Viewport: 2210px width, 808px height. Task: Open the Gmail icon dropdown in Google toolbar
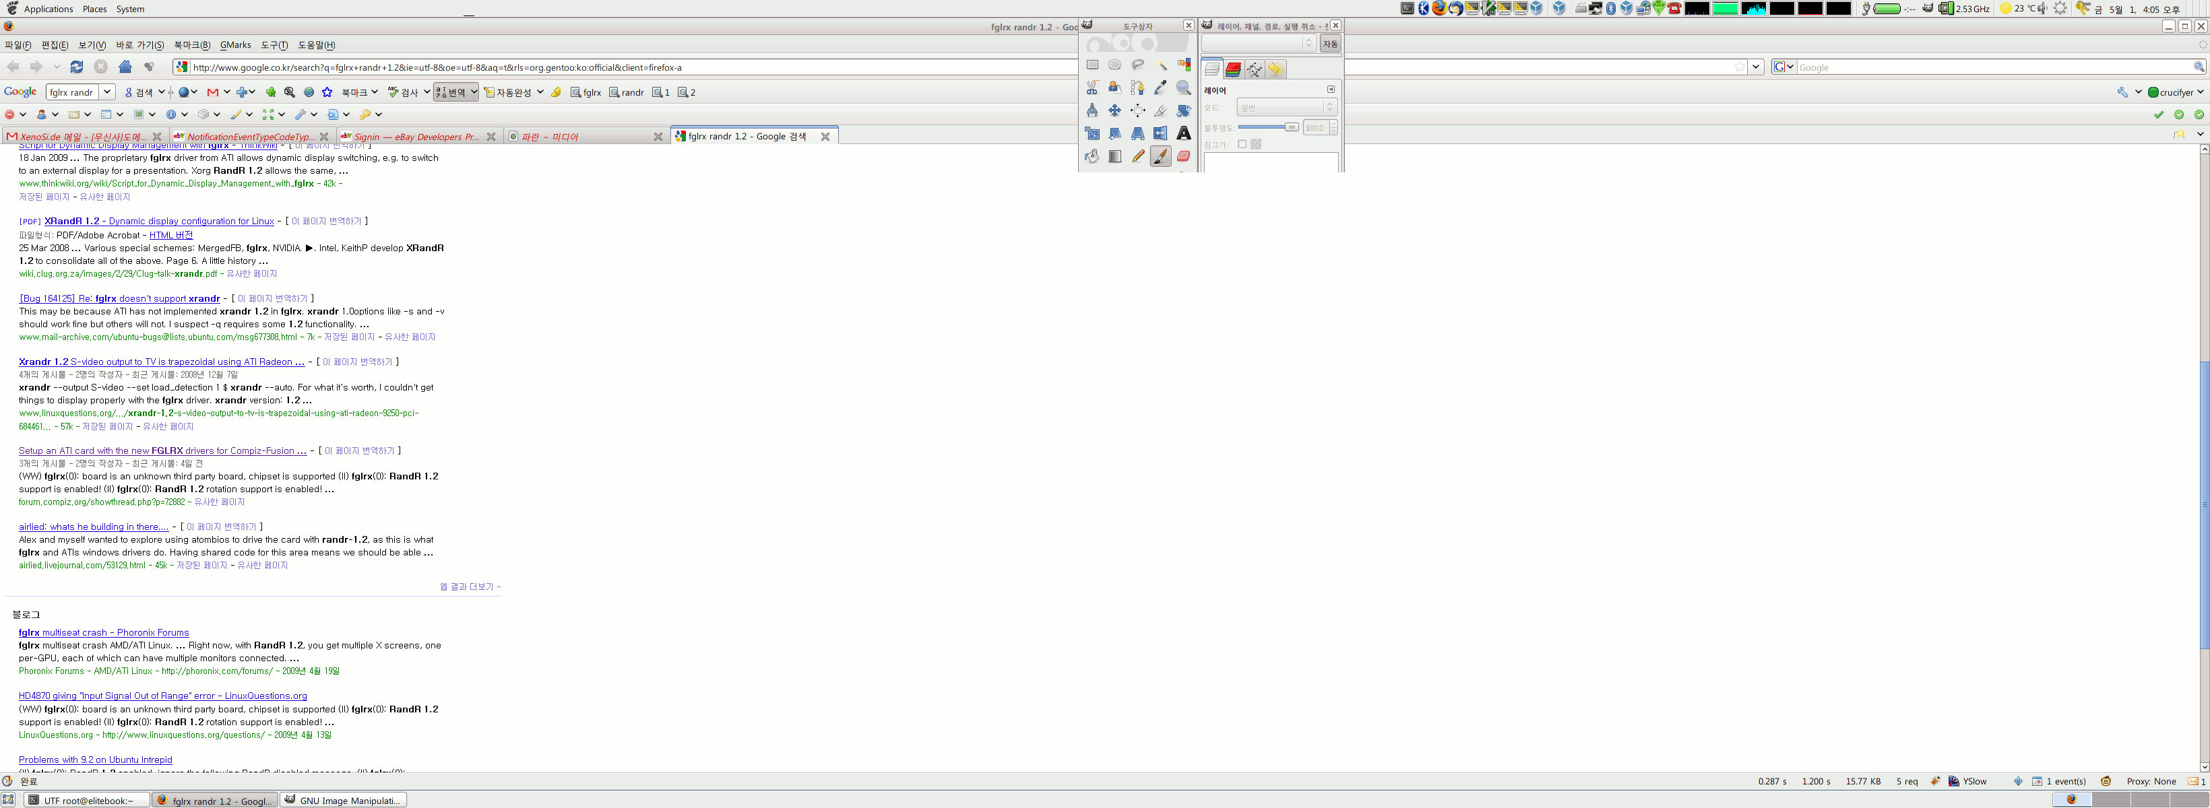(x=226, y=92)
